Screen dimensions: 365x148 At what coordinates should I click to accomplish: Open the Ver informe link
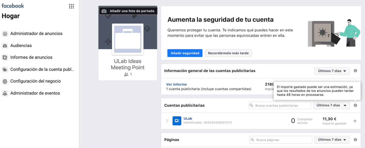pos(176,84)
